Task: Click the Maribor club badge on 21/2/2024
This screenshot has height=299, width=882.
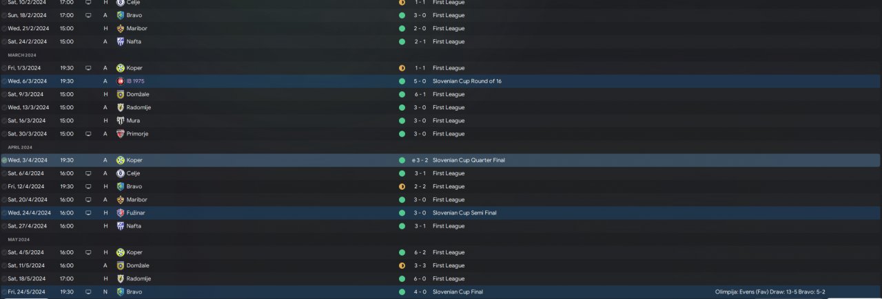Action: 121,28
